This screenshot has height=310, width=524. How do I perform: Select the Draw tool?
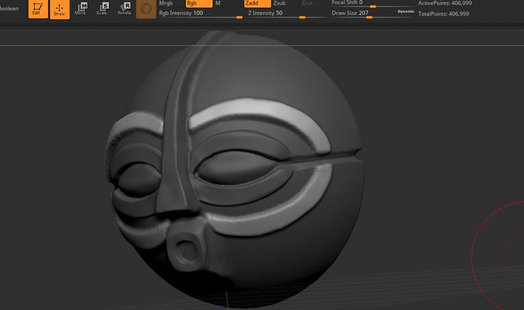(59, 9)
